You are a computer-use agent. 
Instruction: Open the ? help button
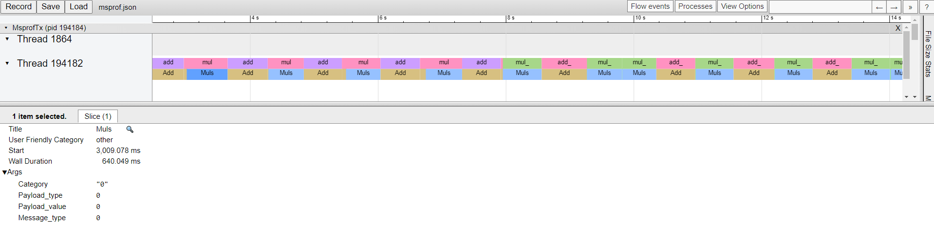[927, 7]
